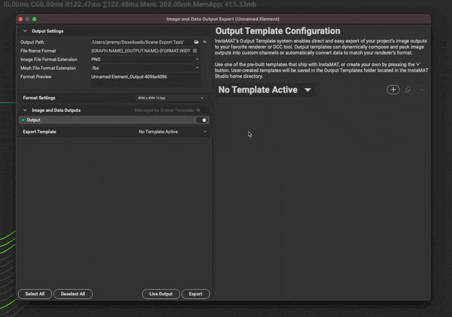
Task: Browse for output path folder icon
Action: coord(196,42)
